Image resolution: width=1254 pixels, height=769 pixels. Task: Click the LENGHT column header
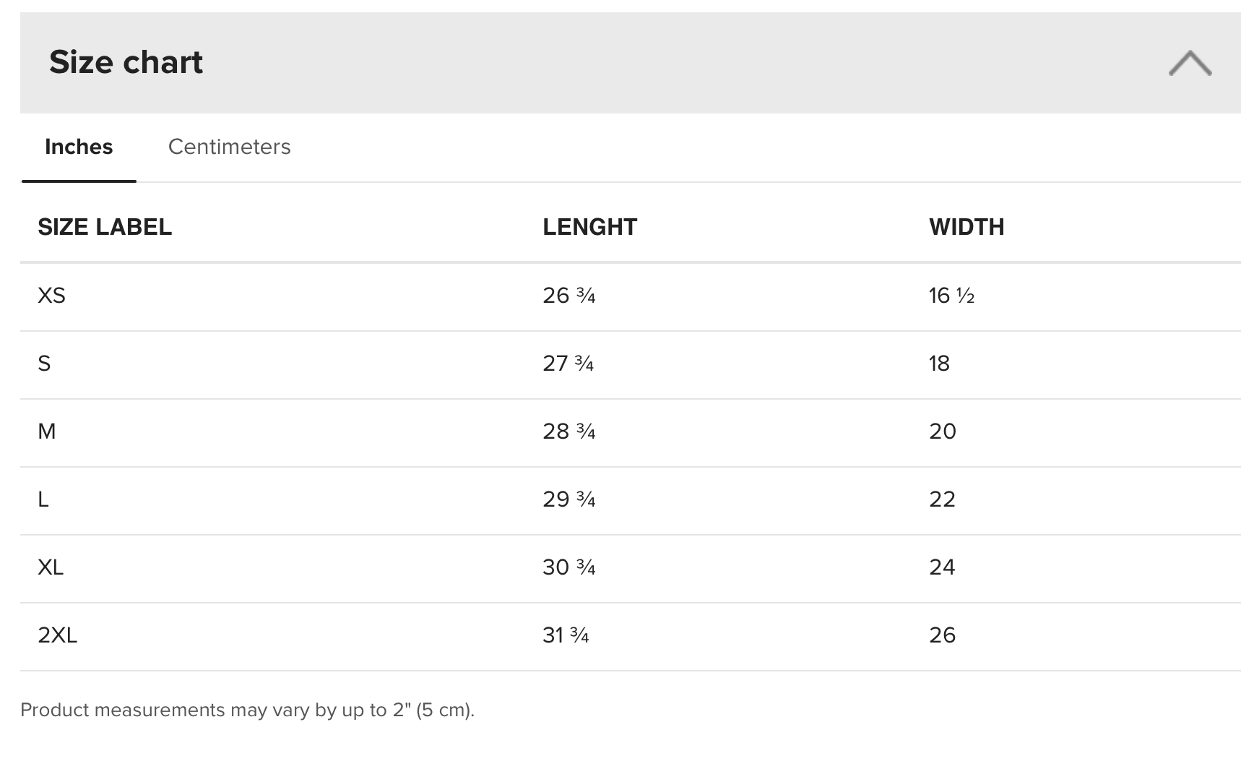click(589, 227)
